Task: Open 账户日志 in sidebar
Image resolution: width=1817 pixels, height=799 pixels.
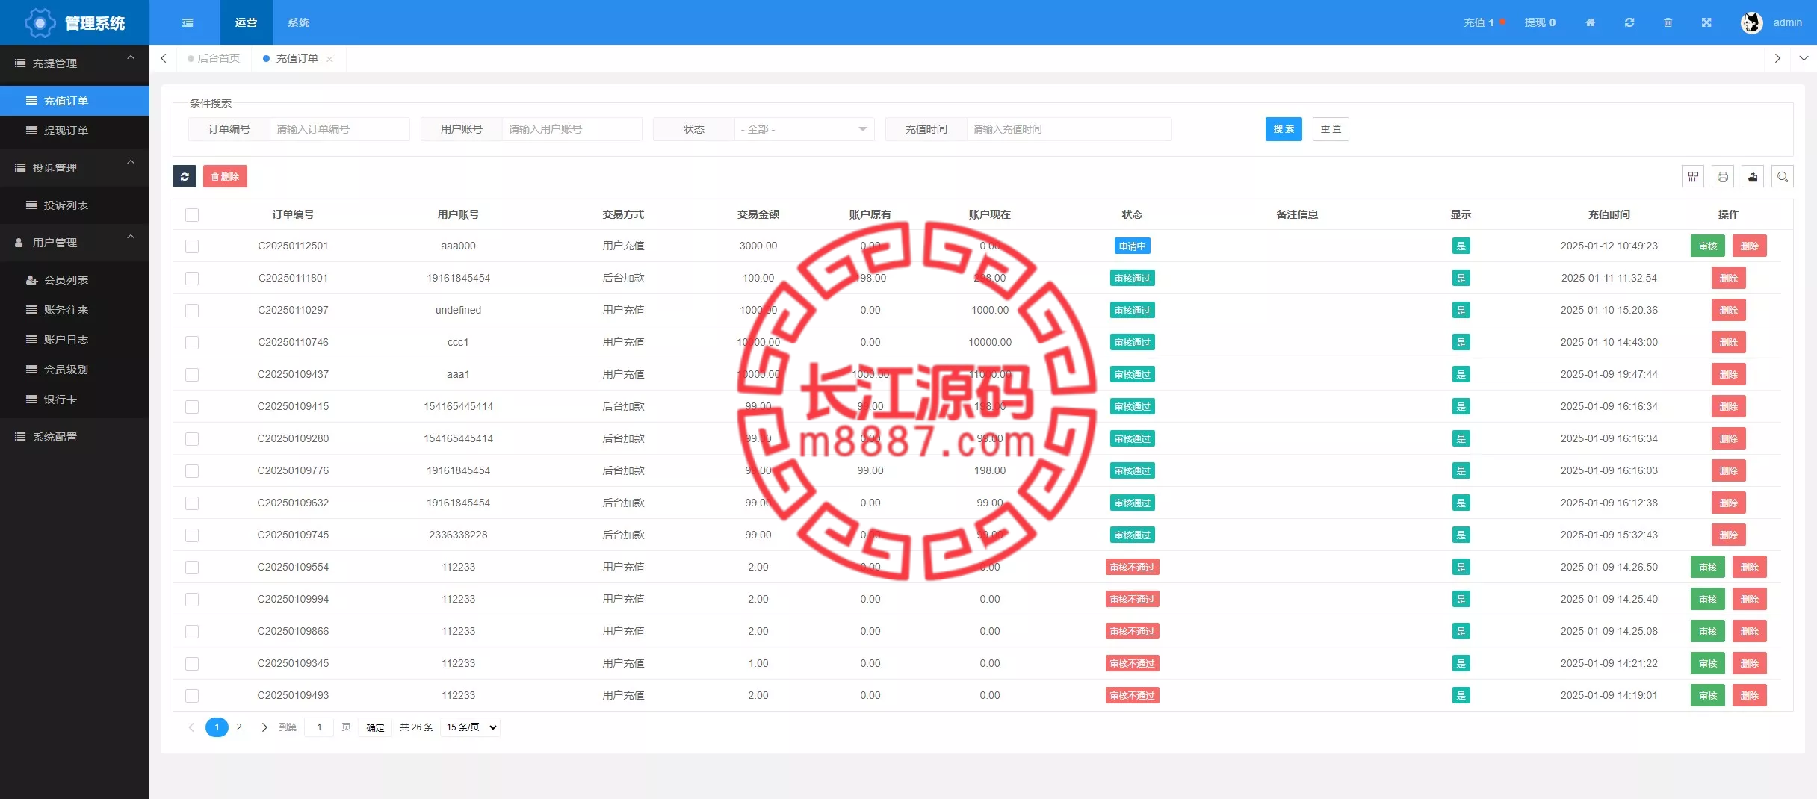Action: pyautogui.click(x=75, y=340)
